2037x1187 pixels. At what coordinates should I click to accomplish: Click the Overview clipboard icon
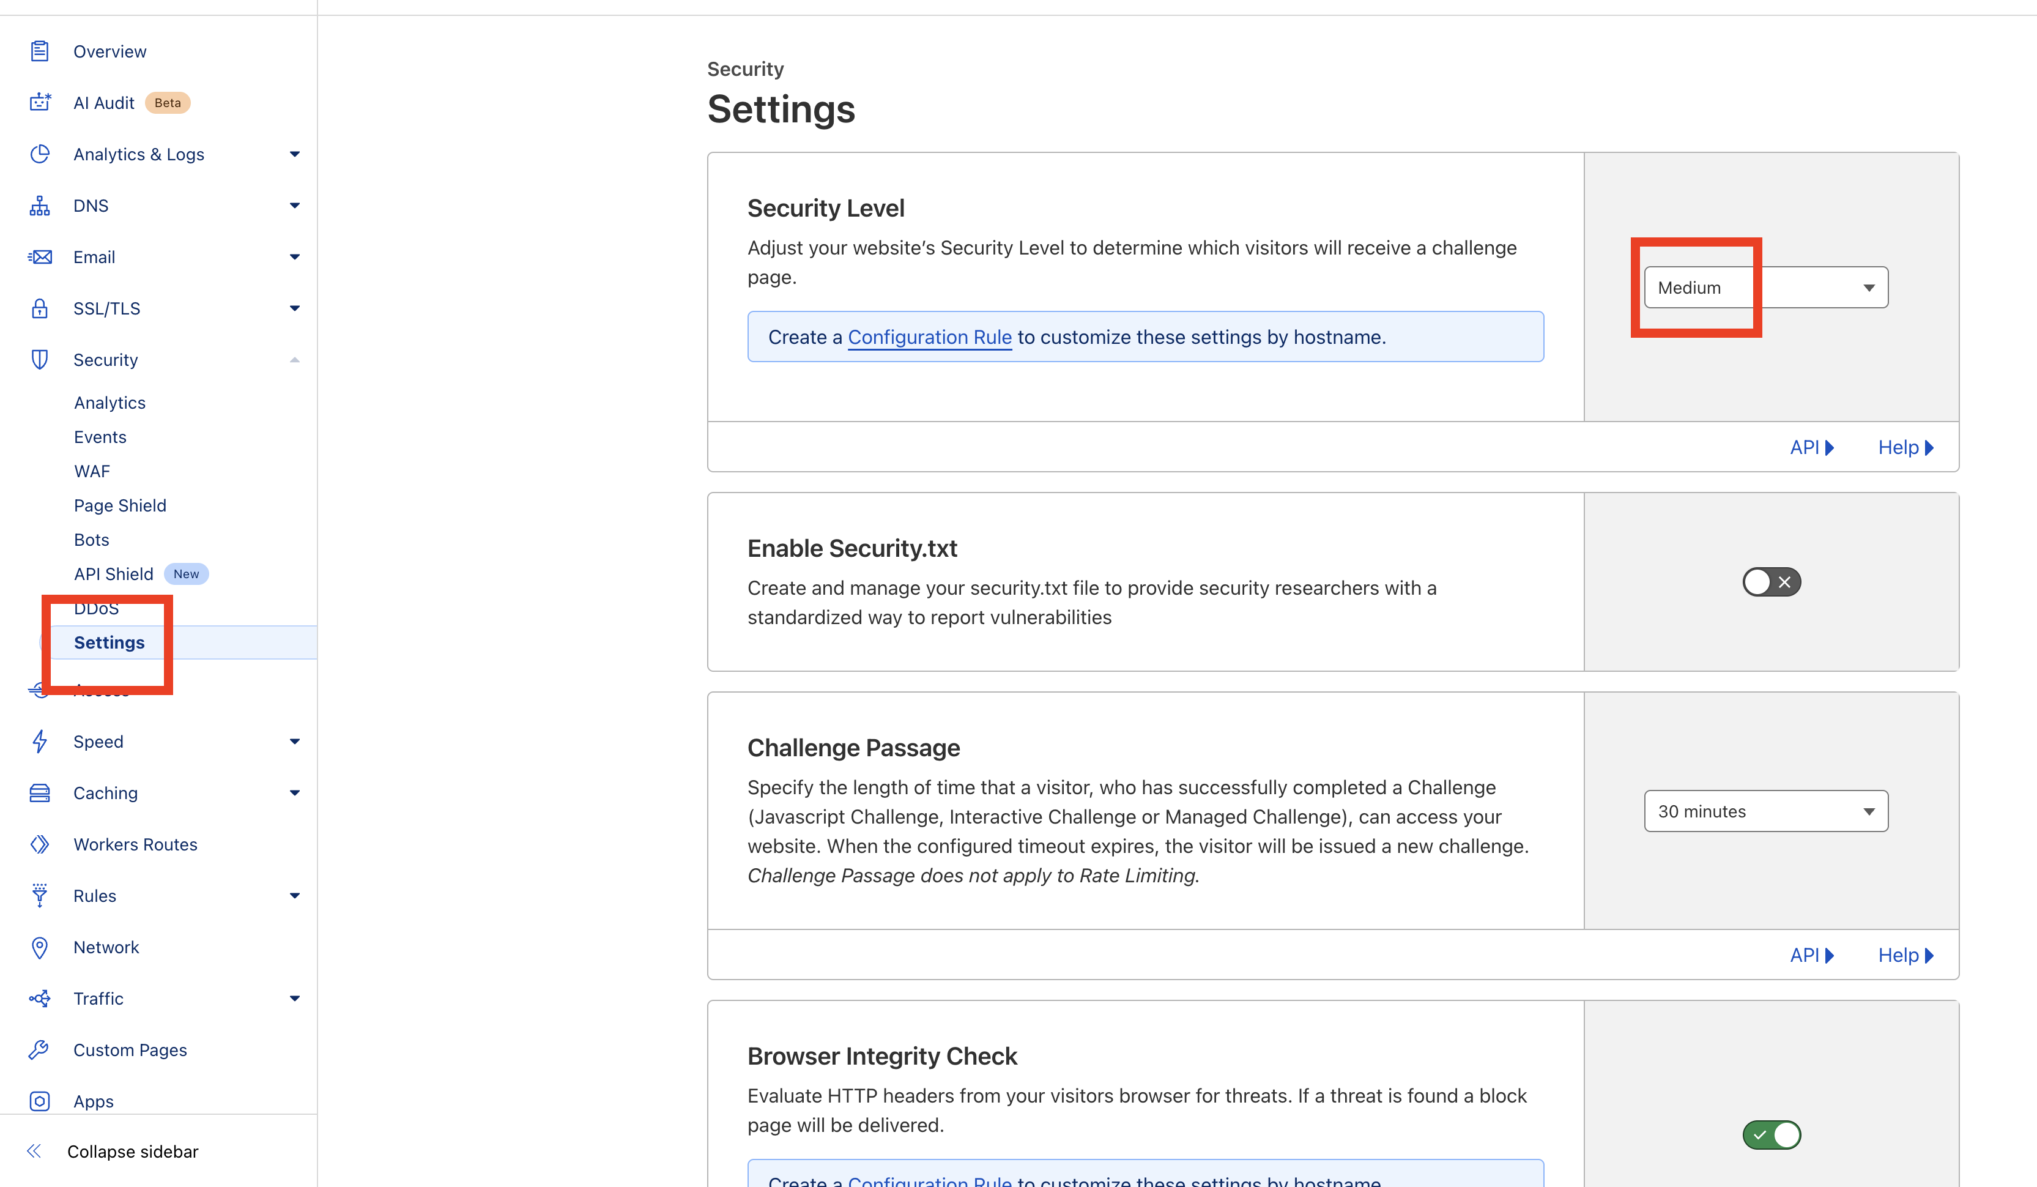[x=40, y=50]
